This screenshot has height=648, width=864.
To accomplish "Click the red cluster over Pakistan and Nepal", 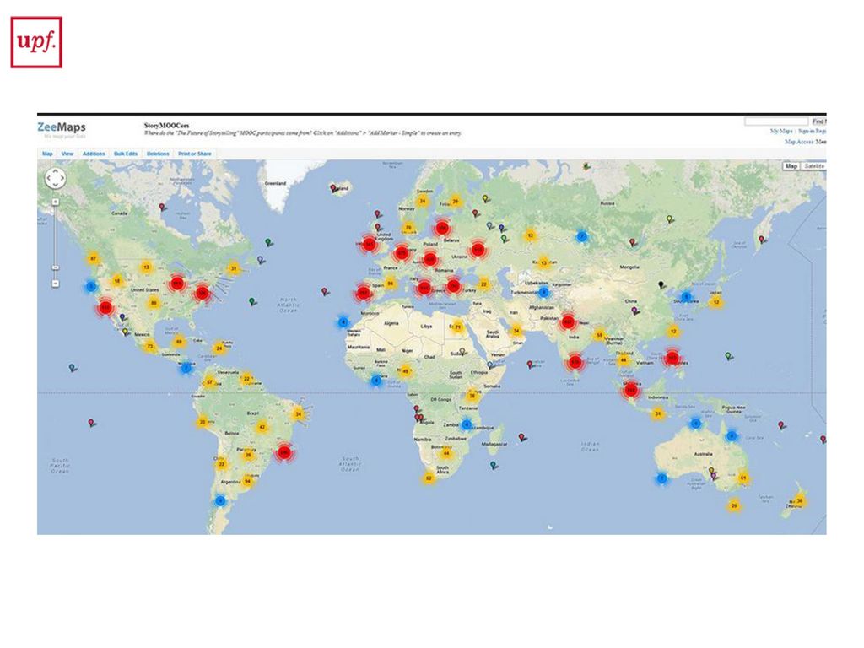I will [568, 321].
